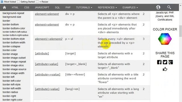Open the globe translate icon
Image resolution: width=182 pixels, height=102 pixels.
pyautogui.click(x=158, y=7)
